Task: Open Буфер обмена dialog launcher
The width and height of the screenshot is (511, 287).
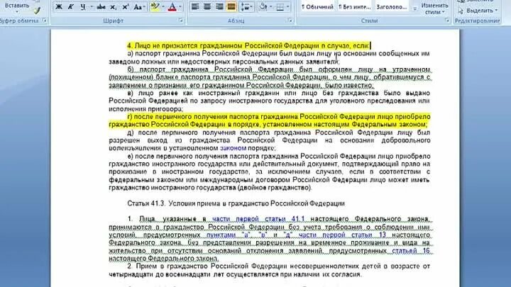Action: tap(44, 21)
